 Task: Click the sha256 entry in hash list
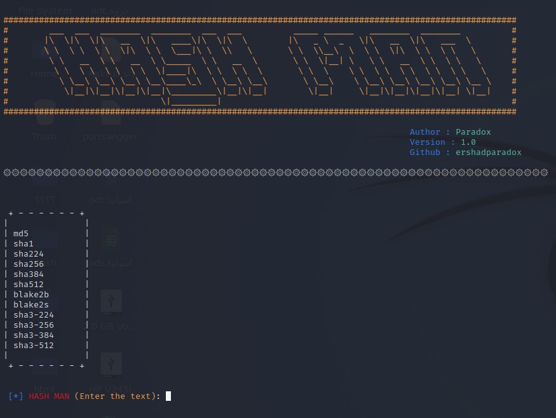coord(29,264)
